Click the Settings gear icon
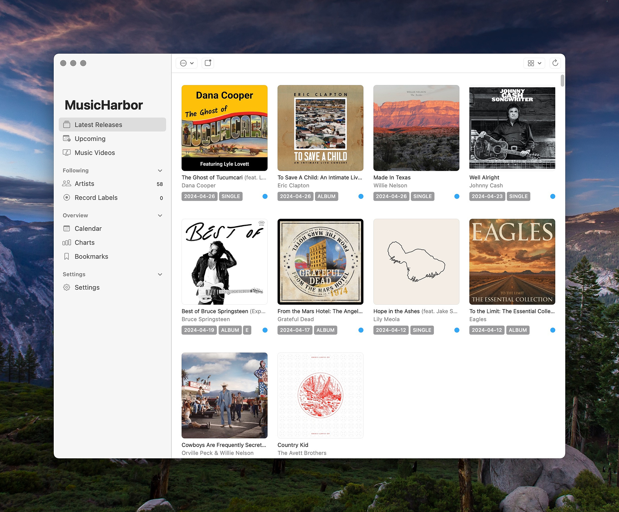This screenshot has width=619, height=512. (x=67, y=287)
